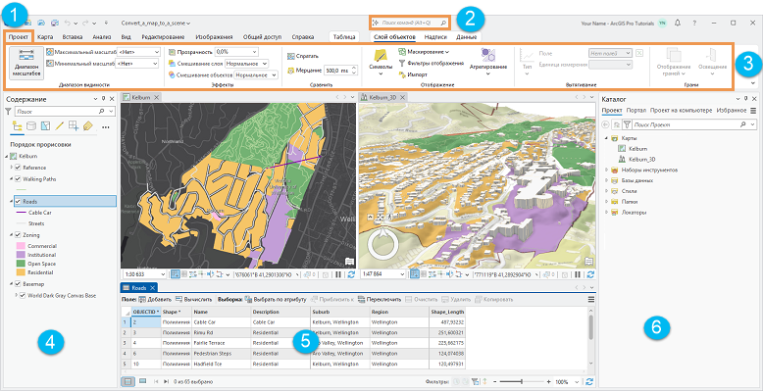Switch to the Карта ribbon tab

tap(45, 36)
